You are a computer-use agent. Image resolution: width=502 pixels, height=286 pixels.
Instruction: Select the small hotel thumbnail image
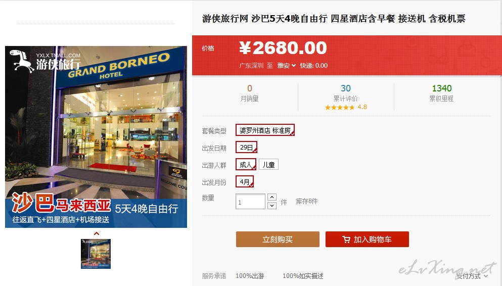coord(96,254)
